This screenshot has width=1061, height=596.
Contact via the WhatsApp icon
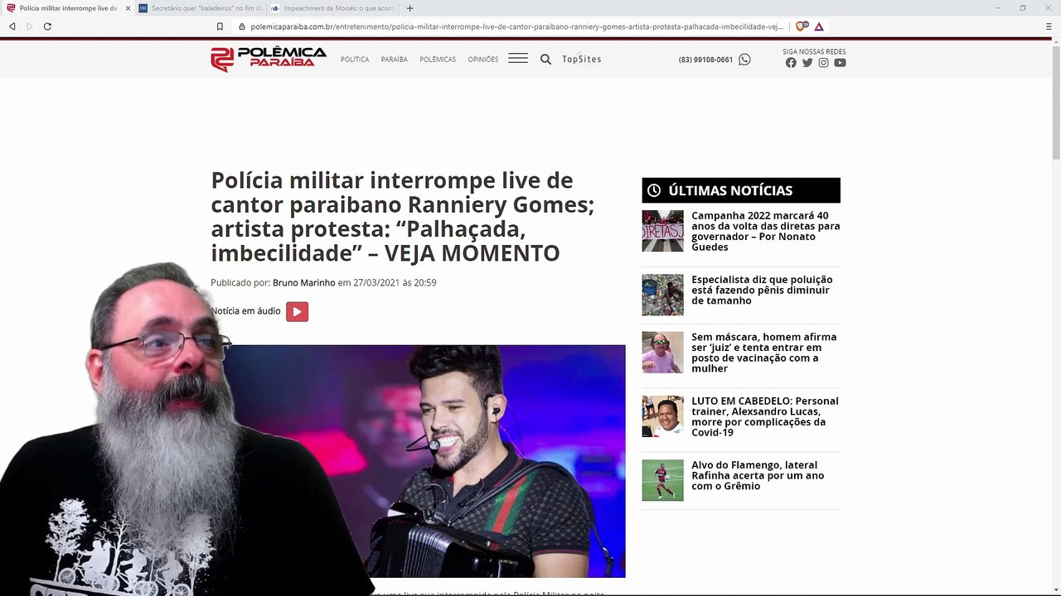(744, 60)
